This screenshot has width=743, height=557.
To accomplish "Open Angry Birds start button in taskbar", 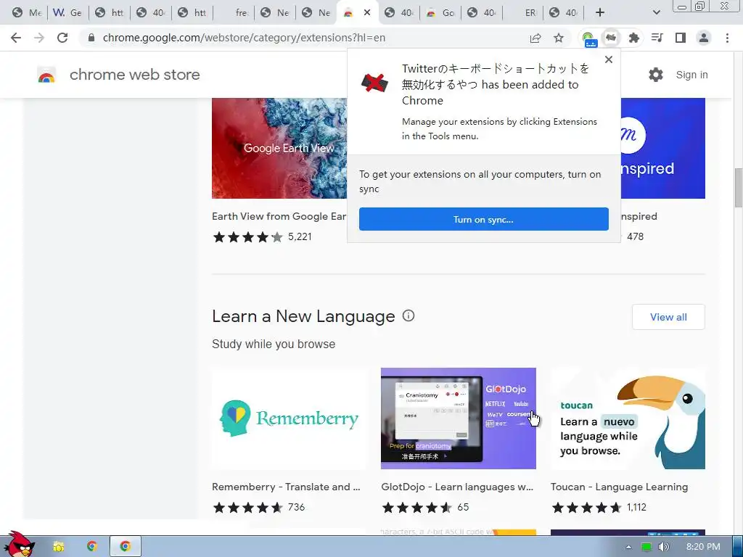I will coord(19,544).
